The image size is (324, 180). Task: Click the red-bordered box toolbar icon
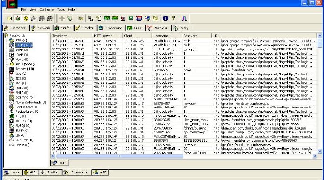(x=139, y=18)
